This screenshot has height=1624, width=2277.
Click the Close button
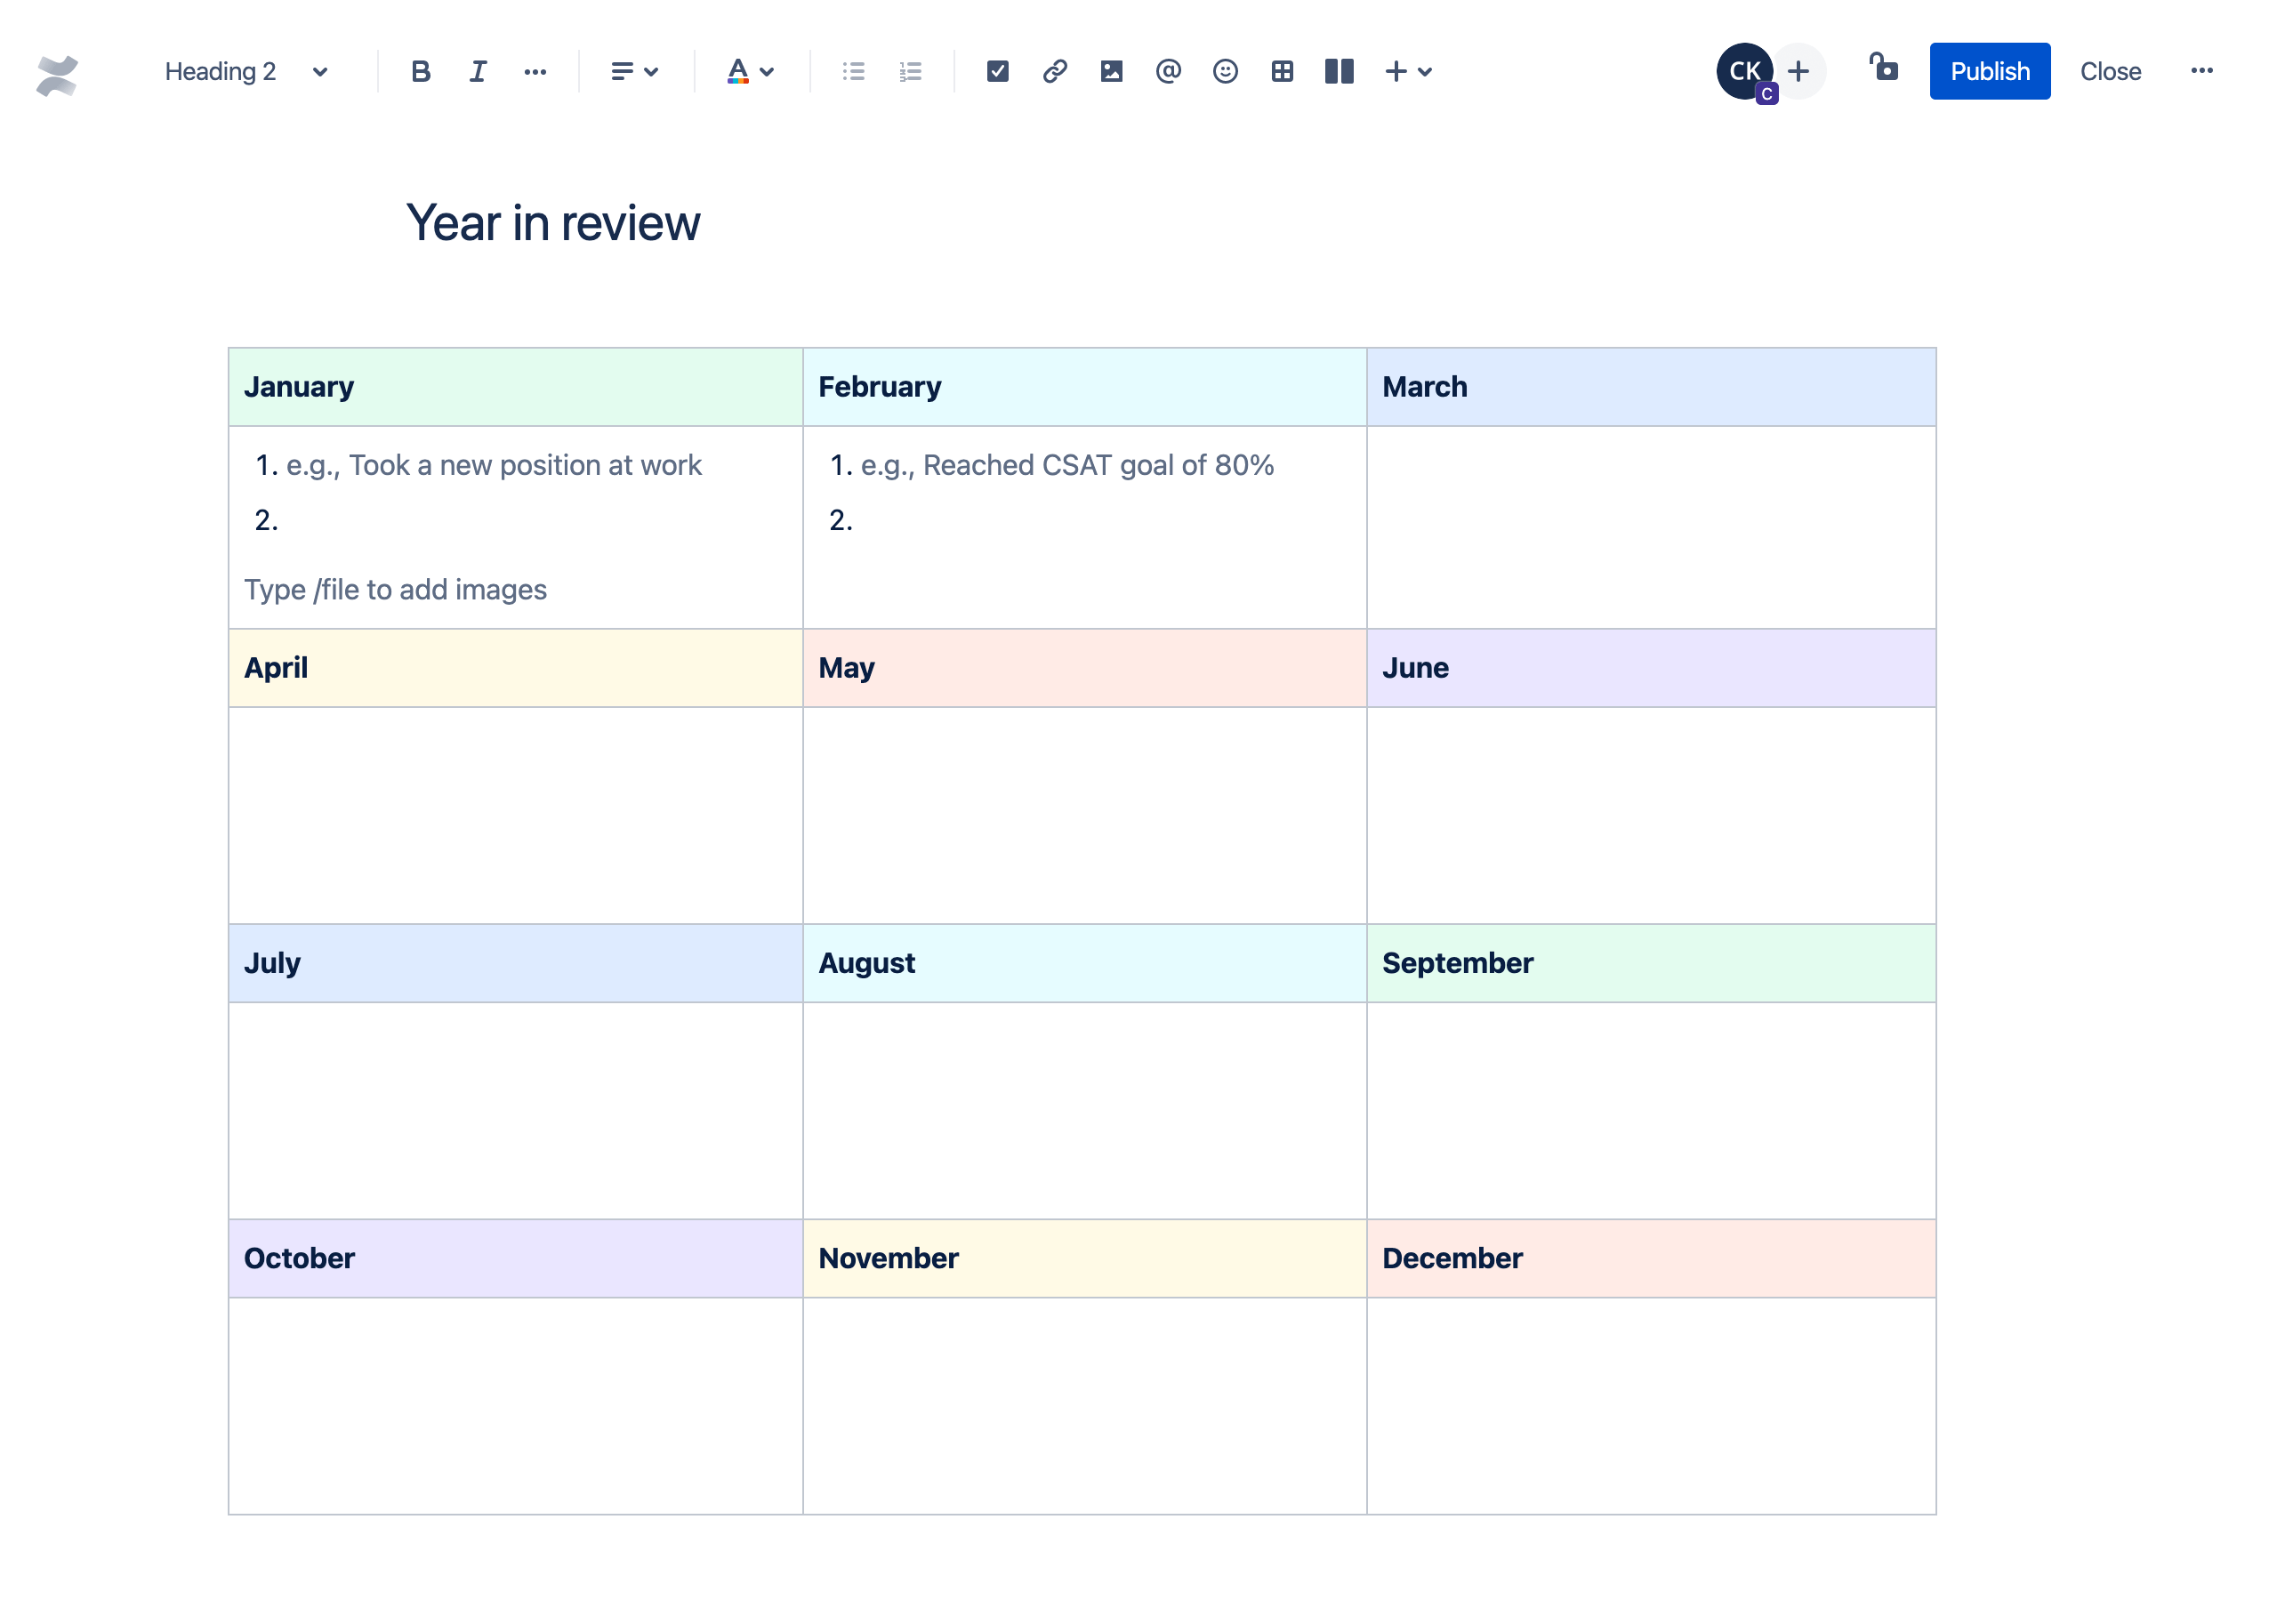tap(2108, 70)
